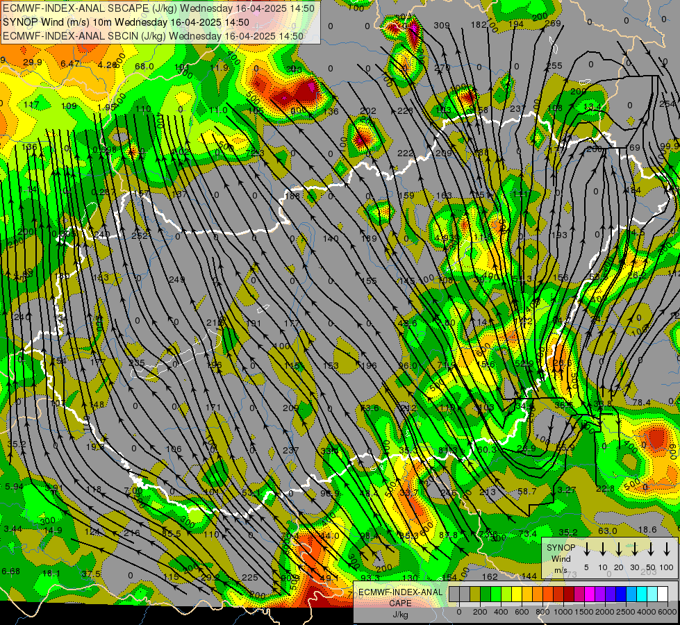Click the 5.94 value on the map
This screenshot has width=680, height=625.
(x=14, y=487)
